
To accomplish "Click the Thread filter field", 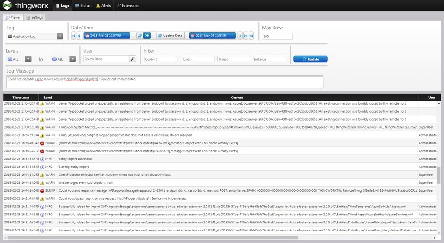I will (234, 59).
